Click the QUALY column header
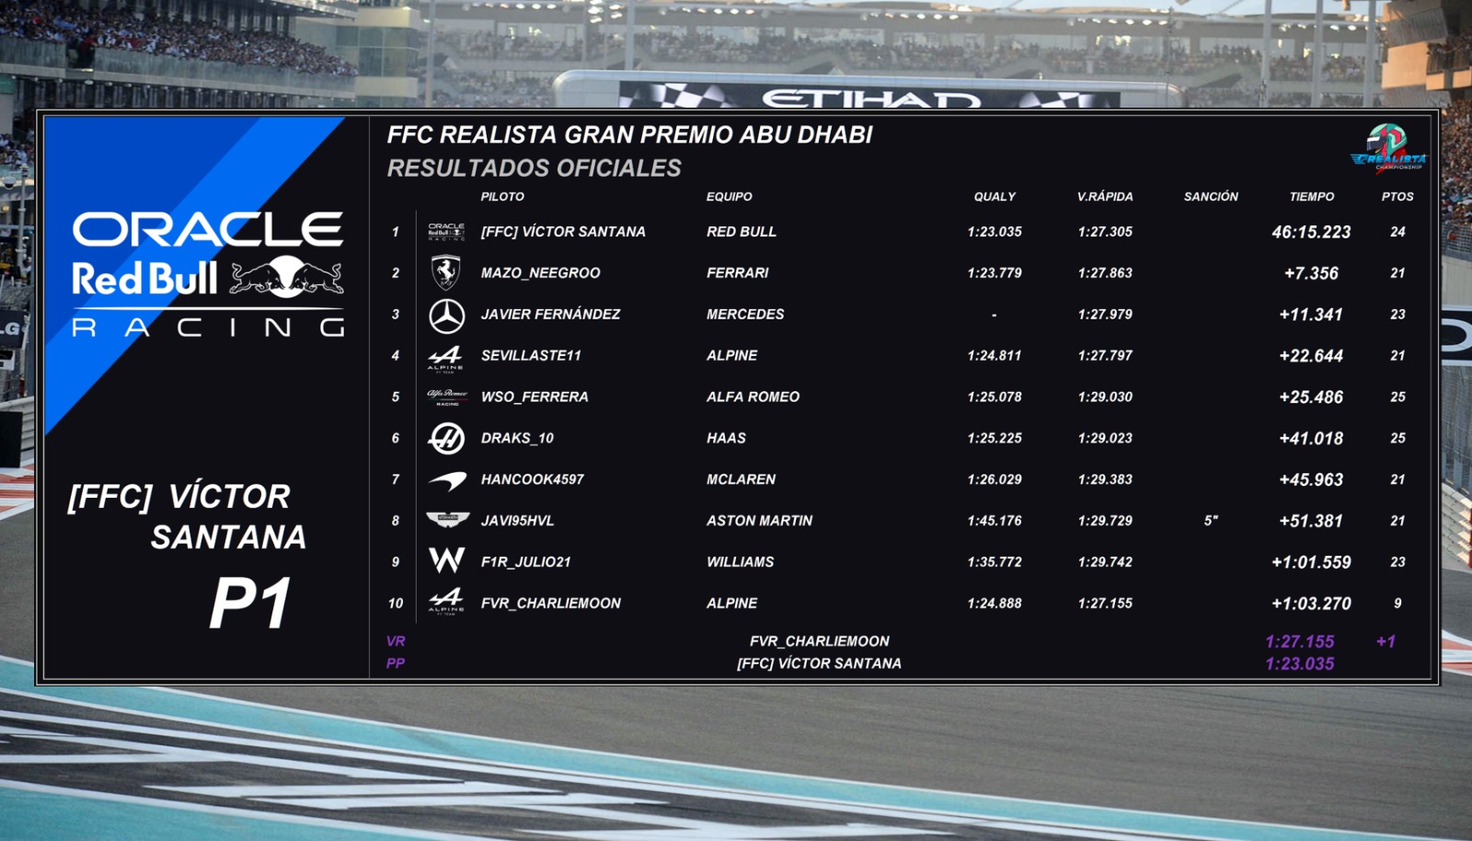1472x841 pixels. pos(995,196)
